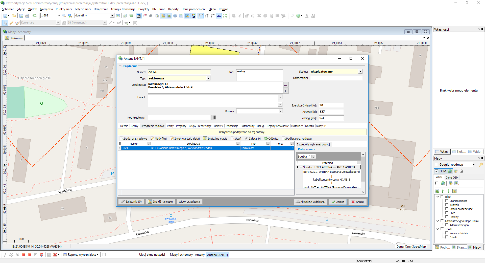Click Odśwież to refresh the device list
This screenshot has height=263, width=485.
tap(271, 139)
